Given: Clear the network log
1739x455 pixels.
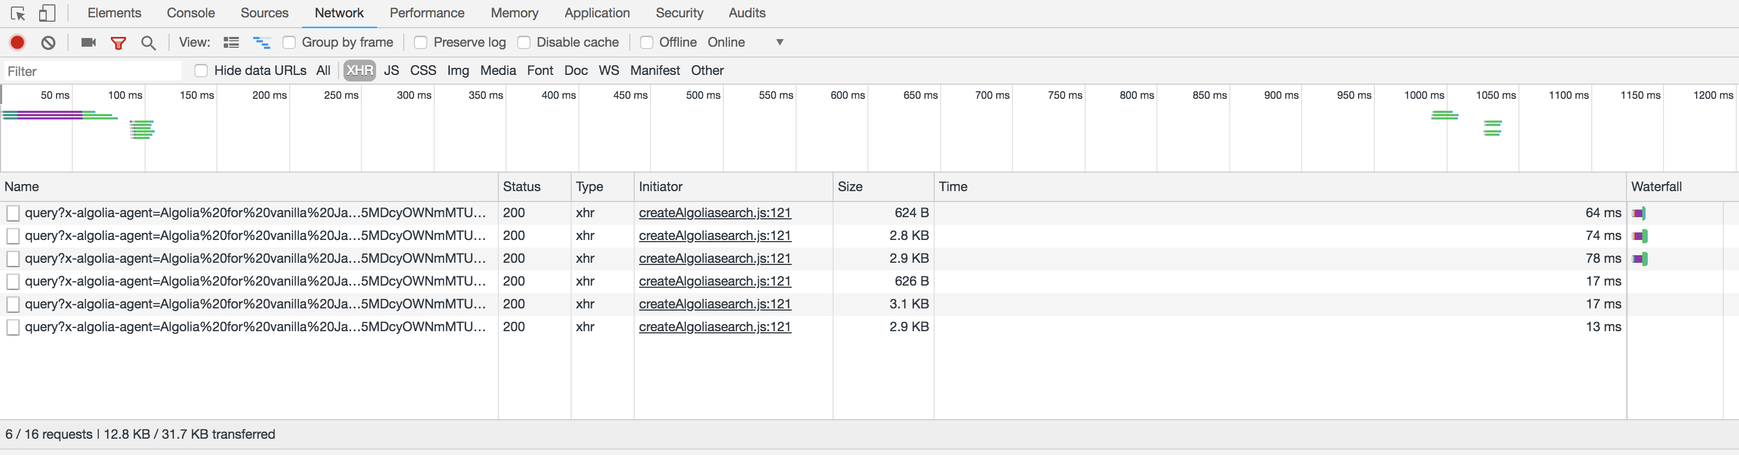Looking at the screenshot, I should [48, 42].
